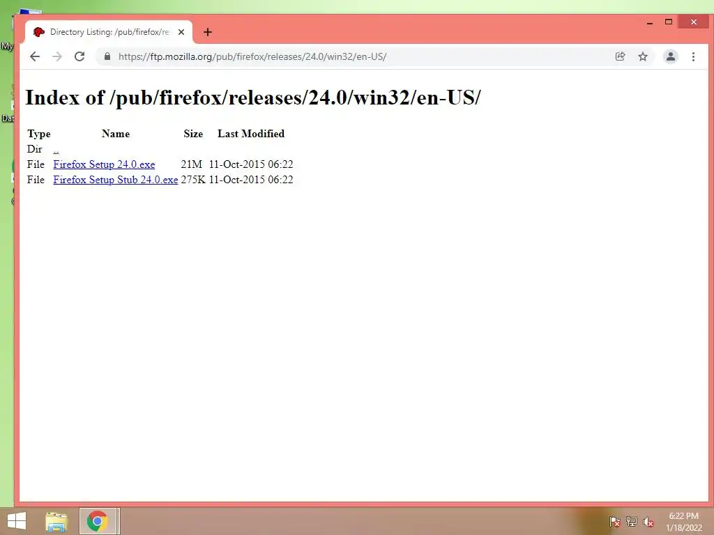Open the Chrome profile menu
This screenshot has width=714, height=535.
click(670, 56)
